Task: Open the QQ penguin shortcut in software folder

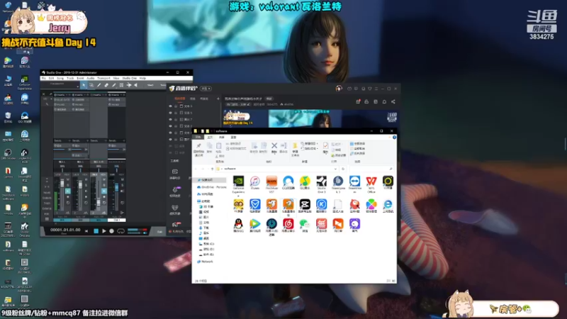Action: point(238,225)
